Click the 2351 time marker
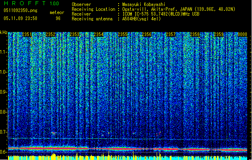The width and height of the screenshot is (252, 160). click(27, 34)
